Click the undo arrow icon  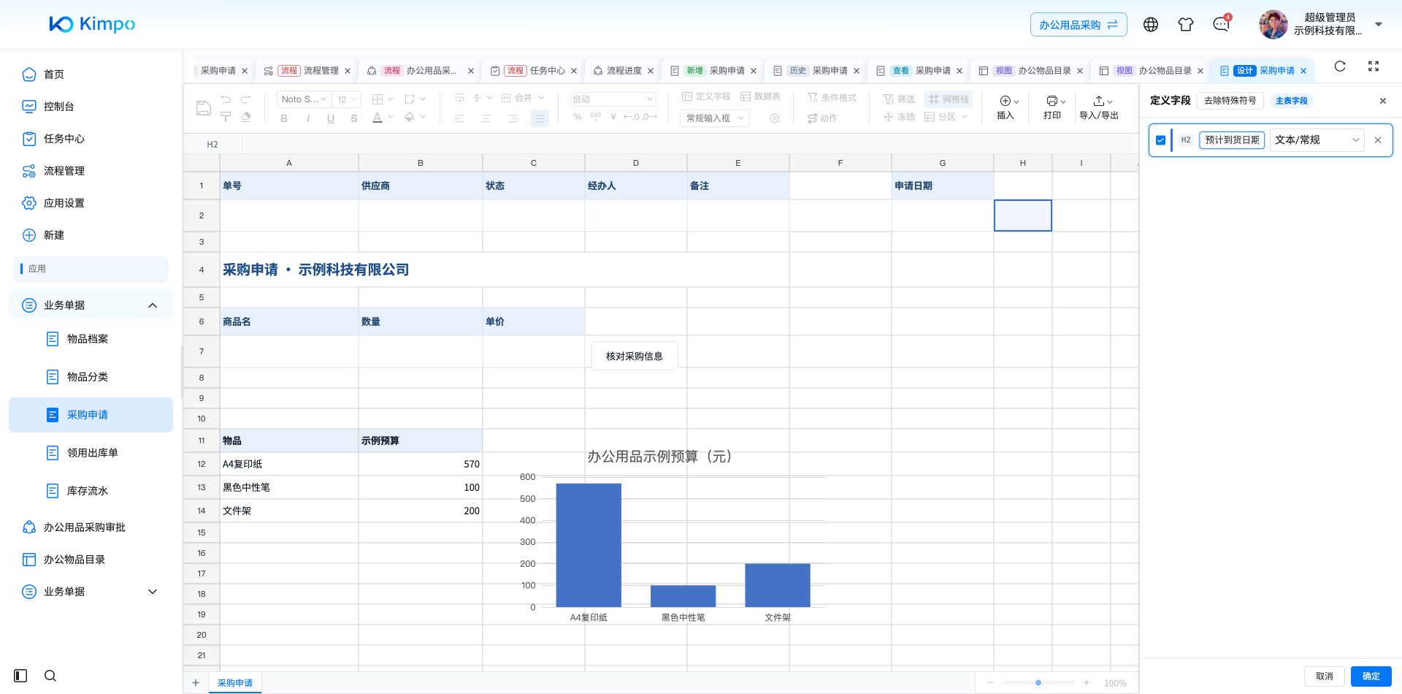pos(226,99)
